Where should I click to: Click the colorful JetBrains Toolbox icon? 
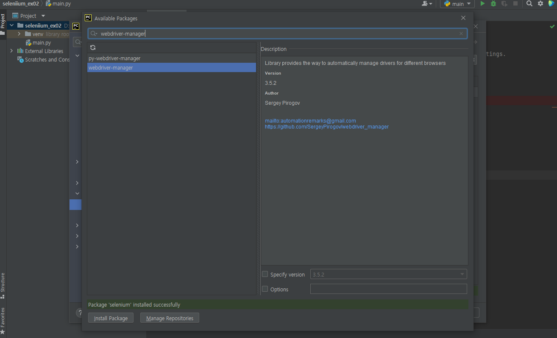[551, 3]
